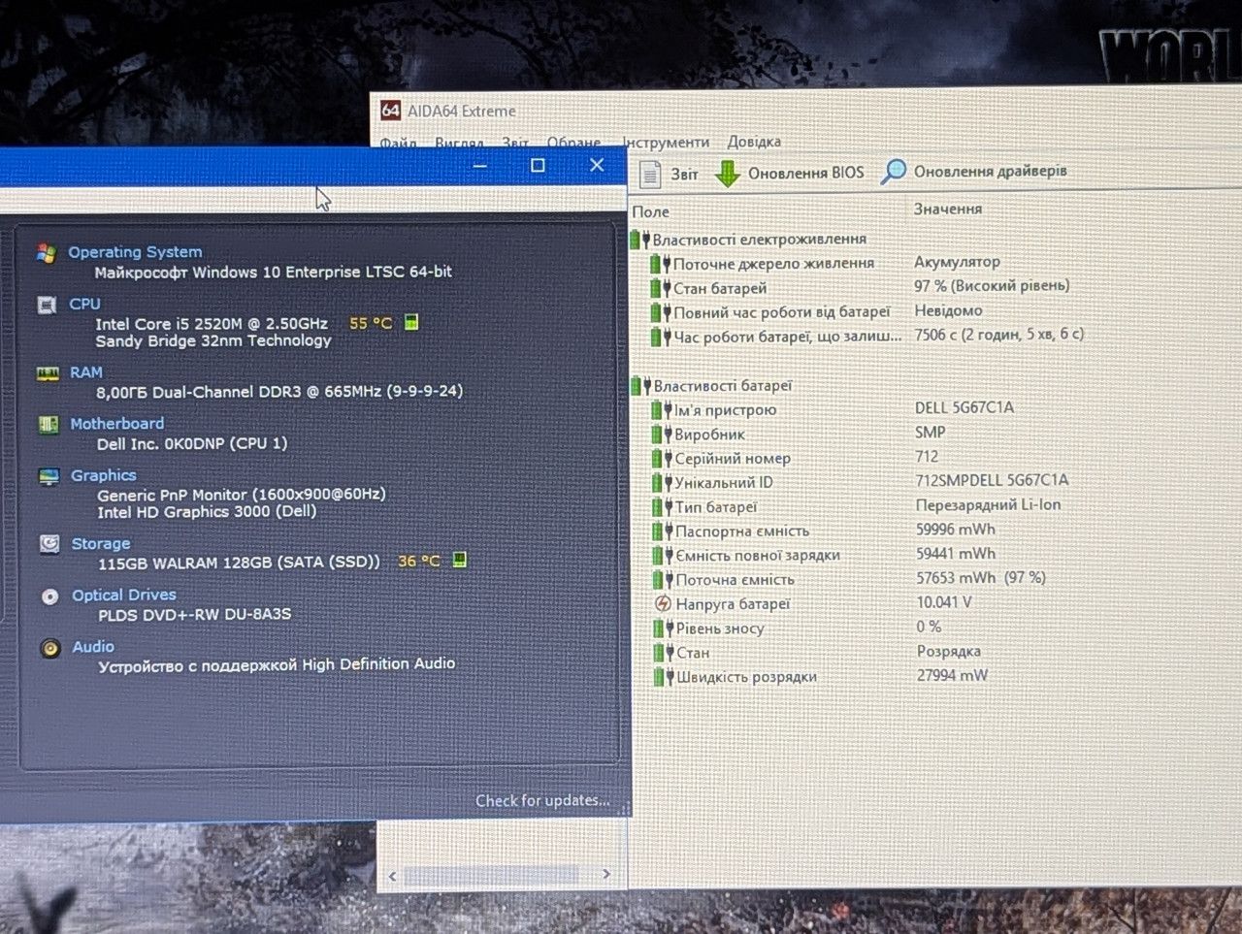Open the Graphics section heading
1242x934 pixels.
[103, 475]
